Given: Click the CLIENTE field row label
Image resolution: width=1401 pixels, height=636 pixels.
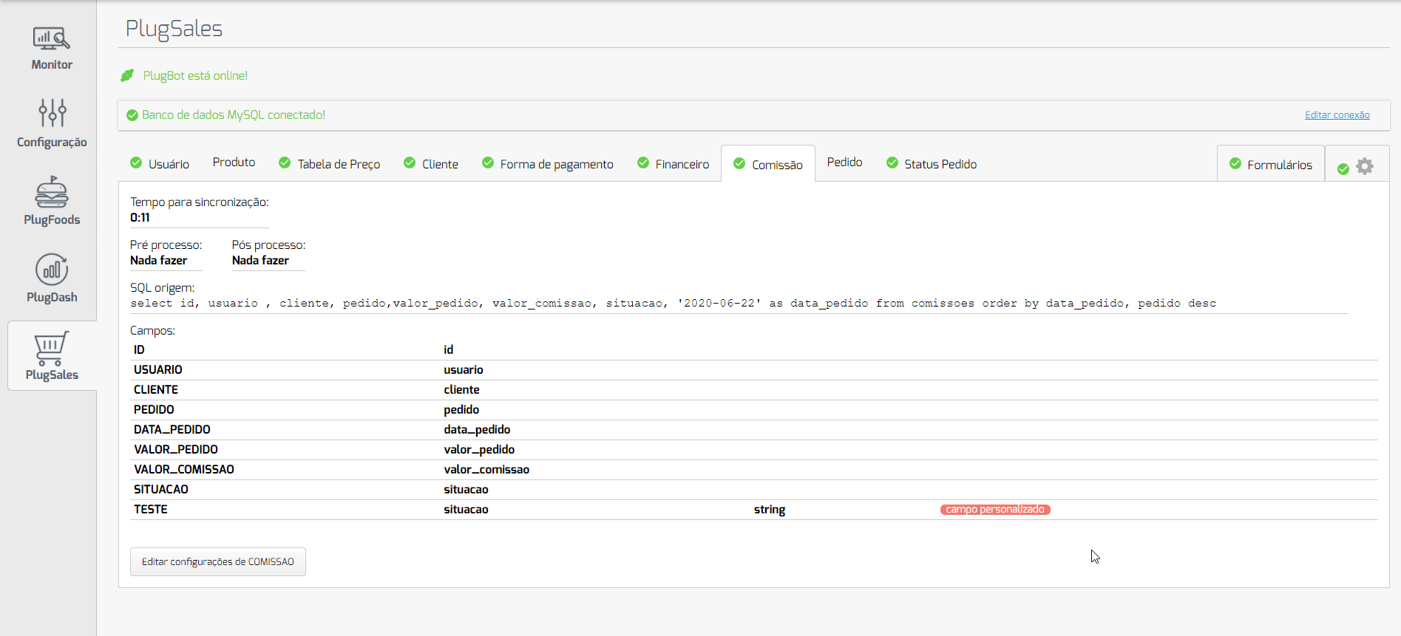Looking at the screenshot, I should (x=156, y=390).
